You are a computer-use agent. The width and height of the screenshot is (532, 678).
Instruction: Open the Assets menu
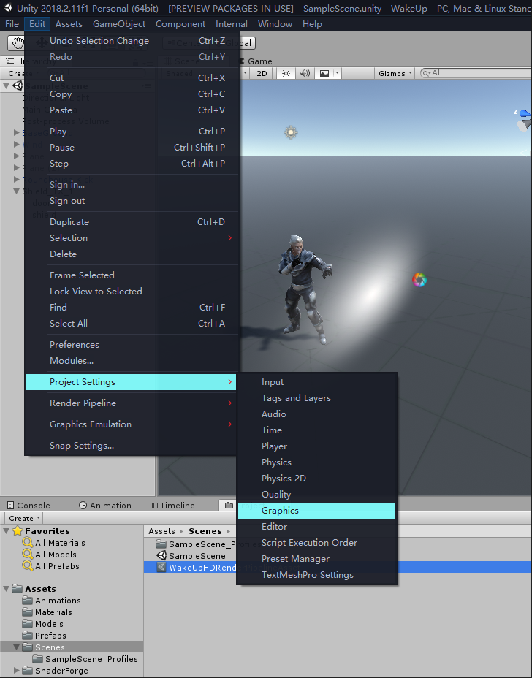(x=69, y=24)
